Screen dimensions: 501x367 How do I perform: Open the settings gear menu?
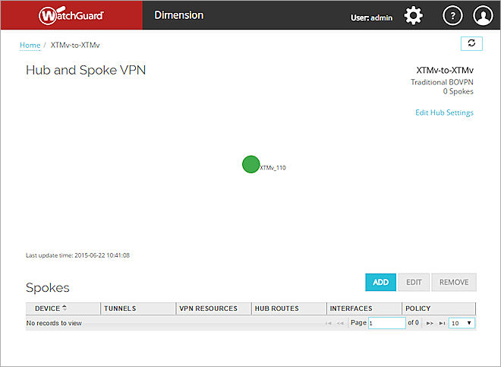414,15
